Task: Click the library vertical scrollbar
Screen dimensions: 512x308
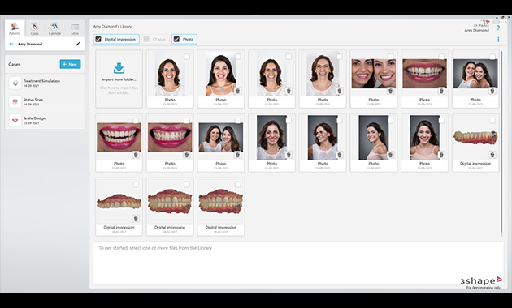Action: tap(501, 143)
